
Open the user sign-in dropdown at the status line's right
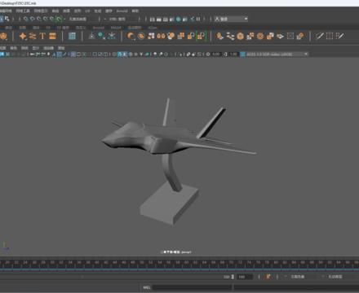click(231, 19)
